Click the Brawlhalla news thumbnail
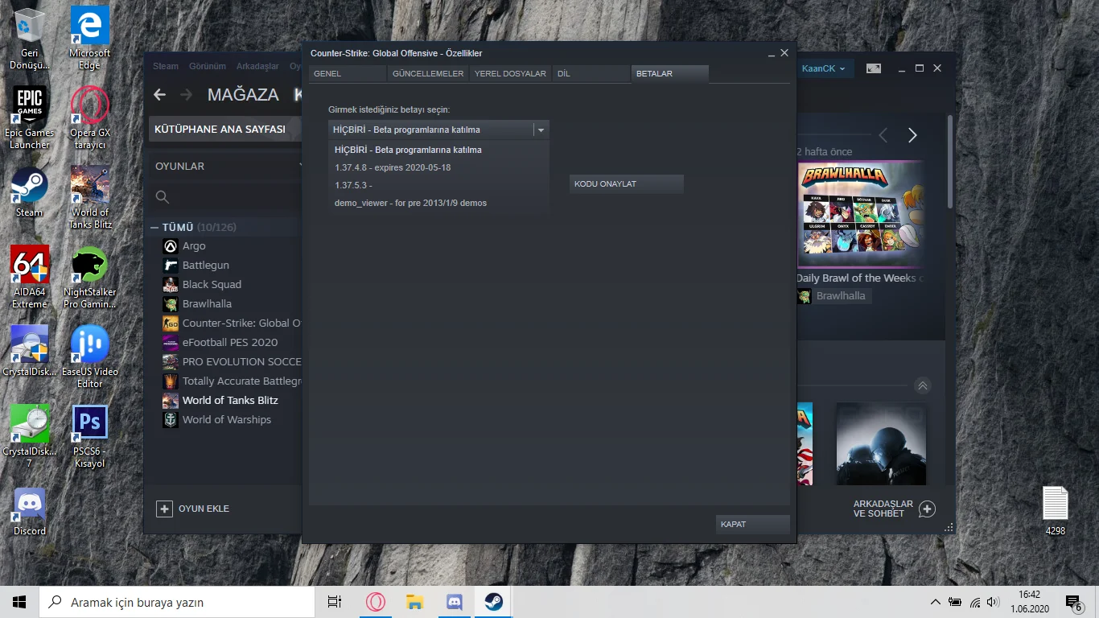1099x618 pixels. (860, 214)
